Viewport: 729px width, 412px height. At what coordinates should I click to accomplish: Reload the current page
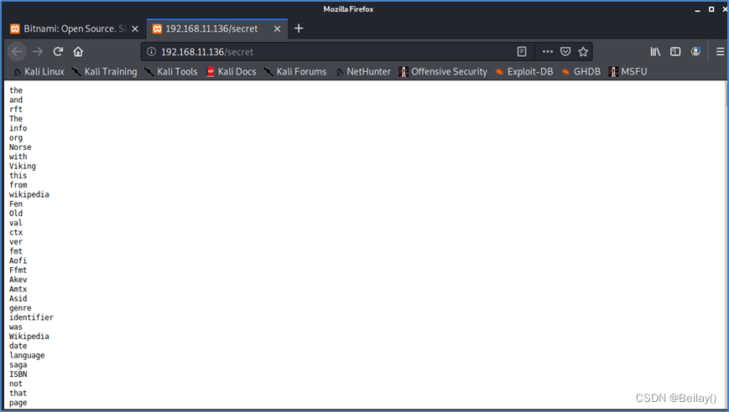58,52
